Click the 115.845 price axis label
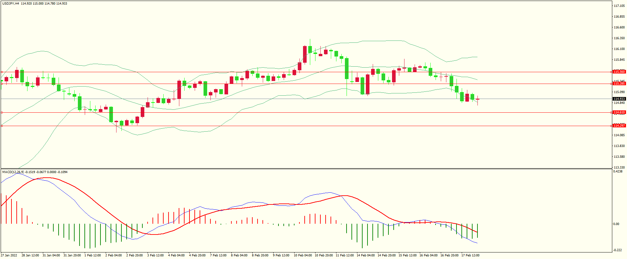The image size is (627, 259). (x=619, y=60)
